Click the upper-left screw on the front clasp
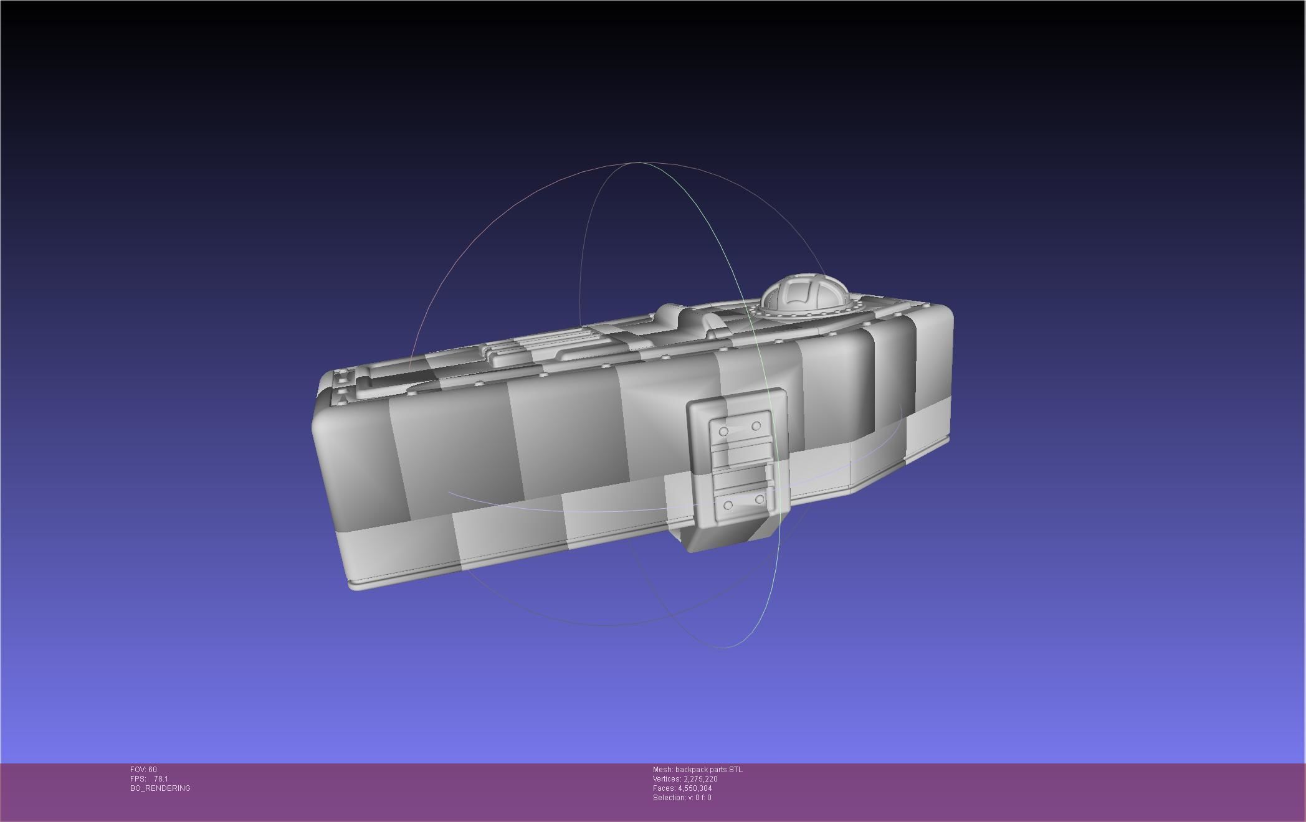This screenshot has height=822, width=1306. point(723,431)
